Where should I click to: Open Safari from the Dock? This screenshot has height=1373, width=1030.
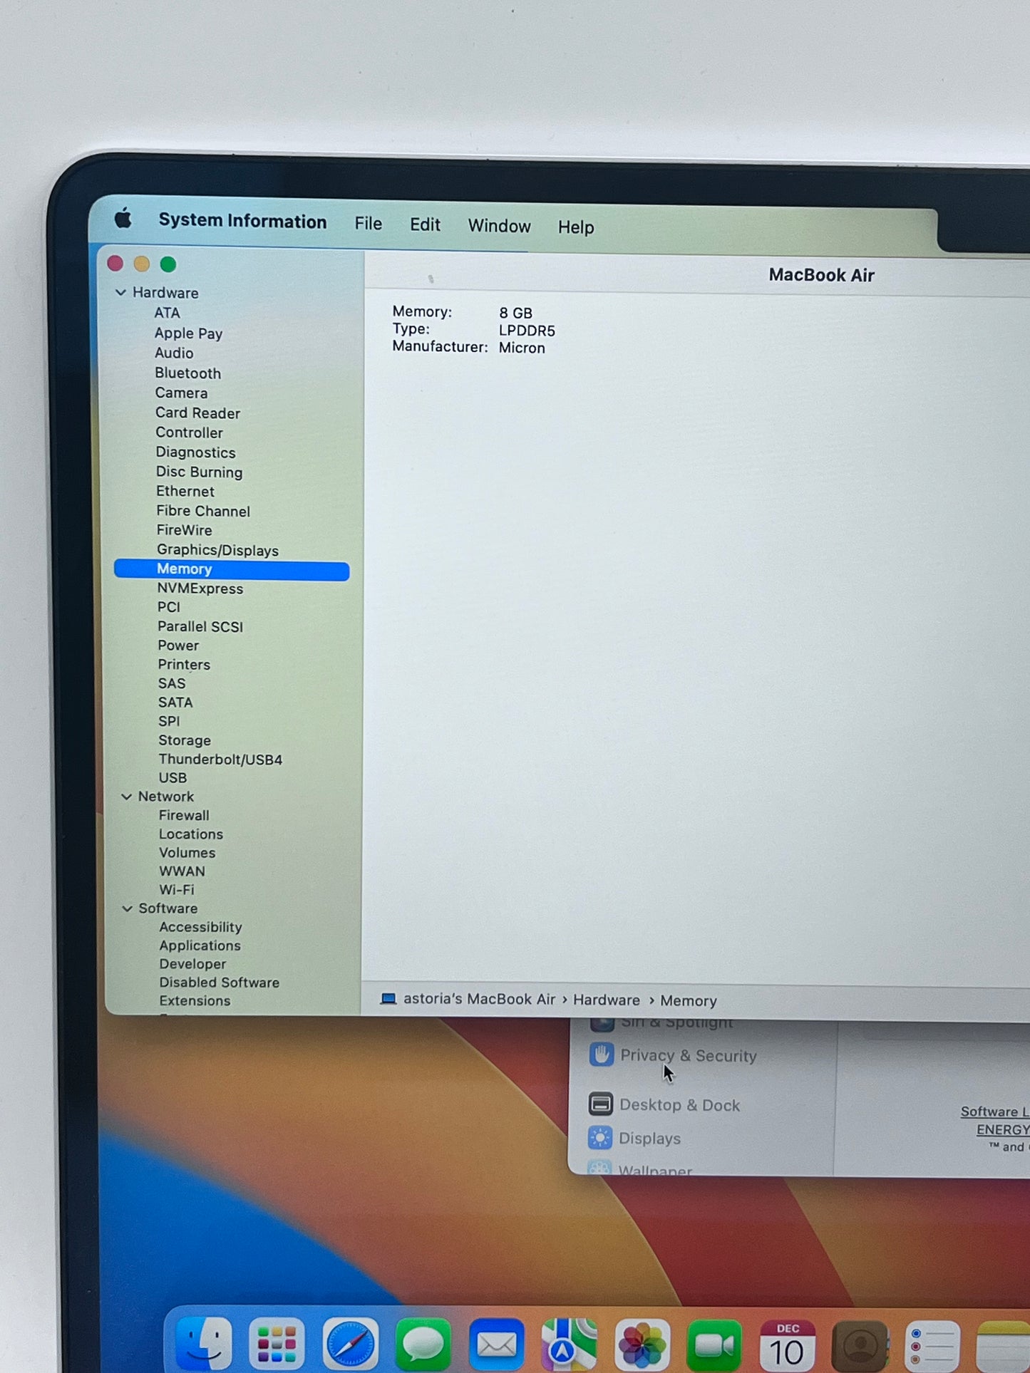[x=350, y=1345]
